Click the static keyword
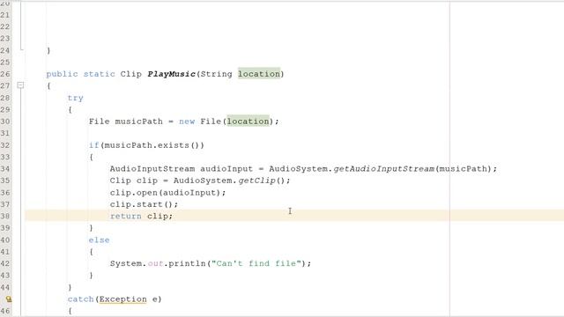The width and height of the screenshot is (564, 317). [x=100, y=74]
